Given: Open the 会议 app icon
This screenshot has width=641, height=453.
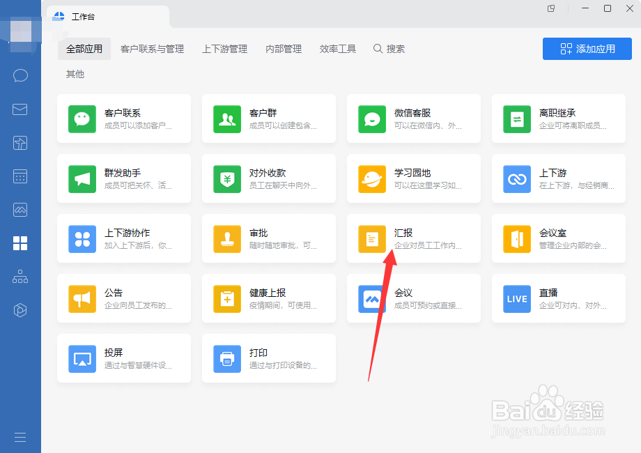Looking at the screenshot, I should [x=372, y=299].
